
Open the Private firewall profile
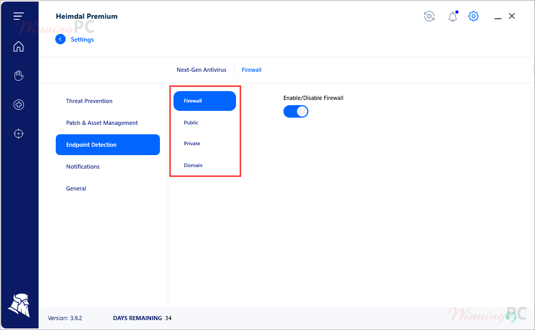(x=192, y=144)
